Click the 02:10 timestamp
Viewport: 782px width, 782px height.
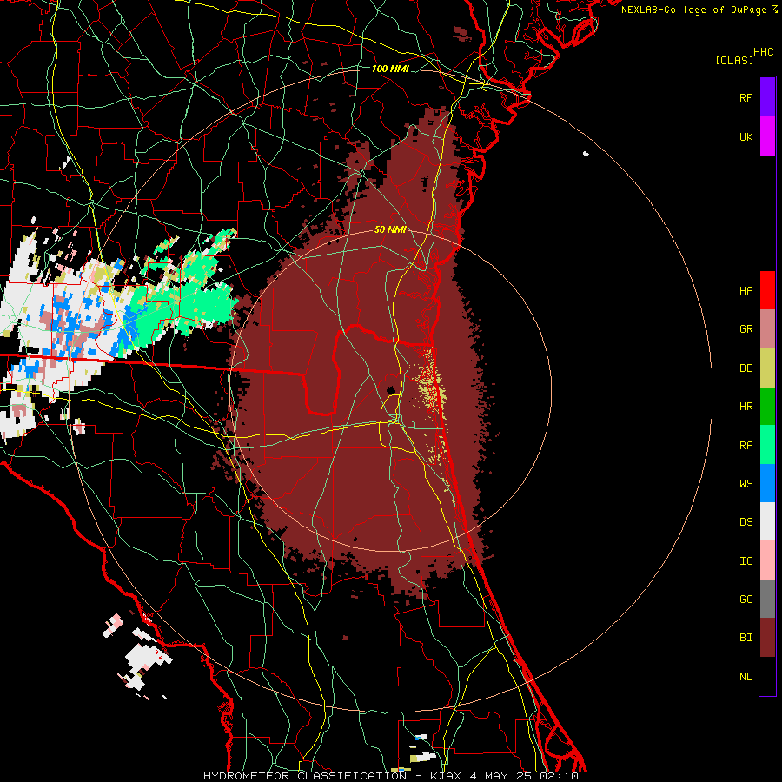[559, 776]
